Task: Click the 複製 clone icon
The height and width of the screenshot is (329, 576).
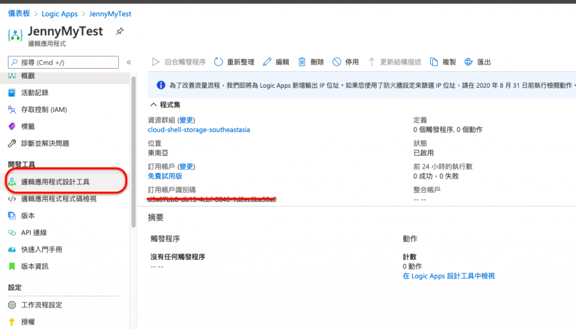Action: pos(434,62)
